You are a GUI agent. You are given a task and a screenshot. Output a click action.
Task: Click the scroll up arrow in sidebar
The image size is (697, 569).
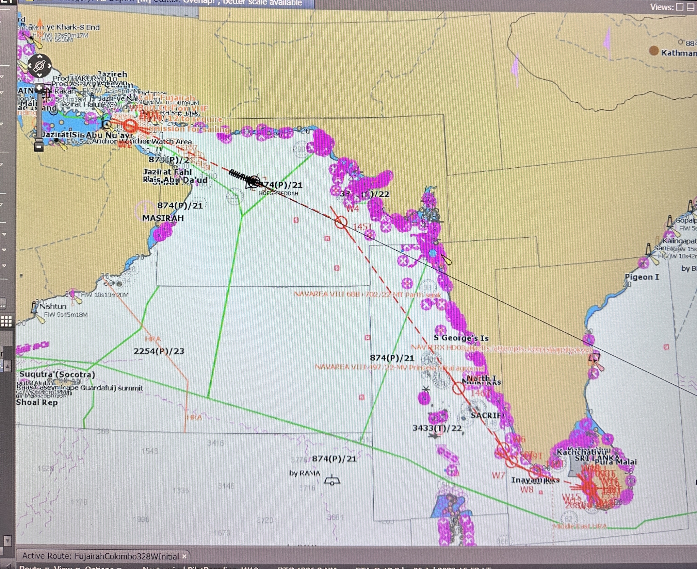8,366
